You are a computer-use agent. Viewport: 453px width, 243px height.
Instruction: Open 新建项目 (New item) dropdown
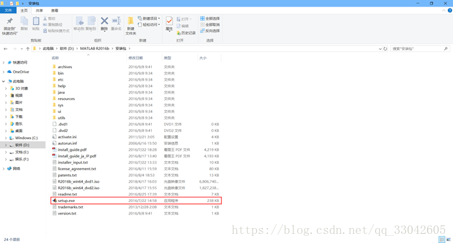(x=149, y=18)
